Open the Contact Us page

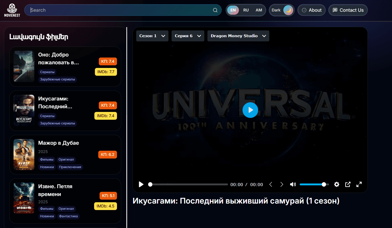tap(348, 10)
